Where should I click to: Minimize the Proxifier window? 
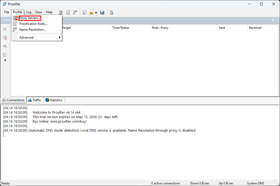250,4
